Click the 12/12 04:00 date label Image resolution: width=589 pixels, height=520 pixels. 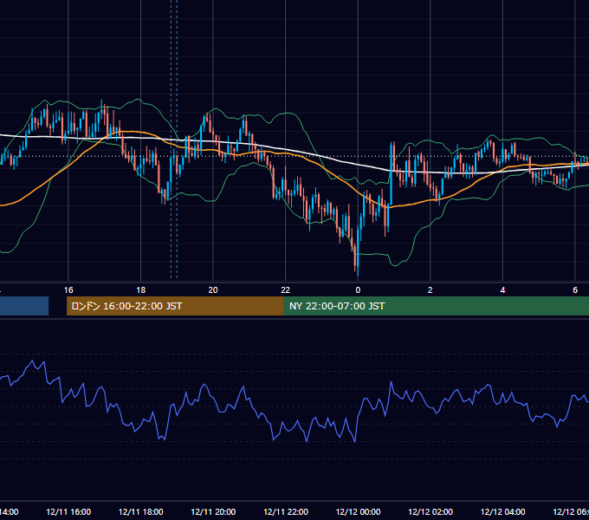(x=503, y=511)
